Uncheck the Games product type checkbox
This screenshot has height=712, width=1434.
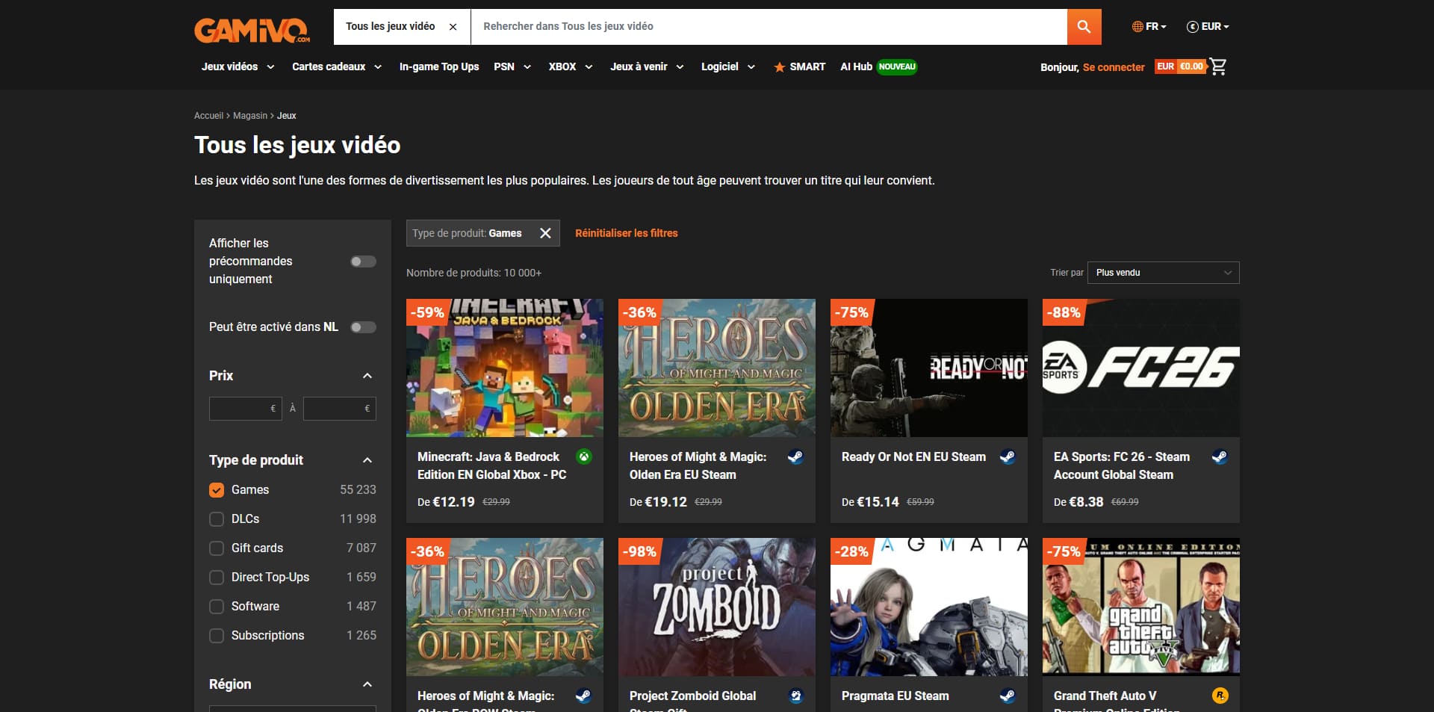point(217,490)
